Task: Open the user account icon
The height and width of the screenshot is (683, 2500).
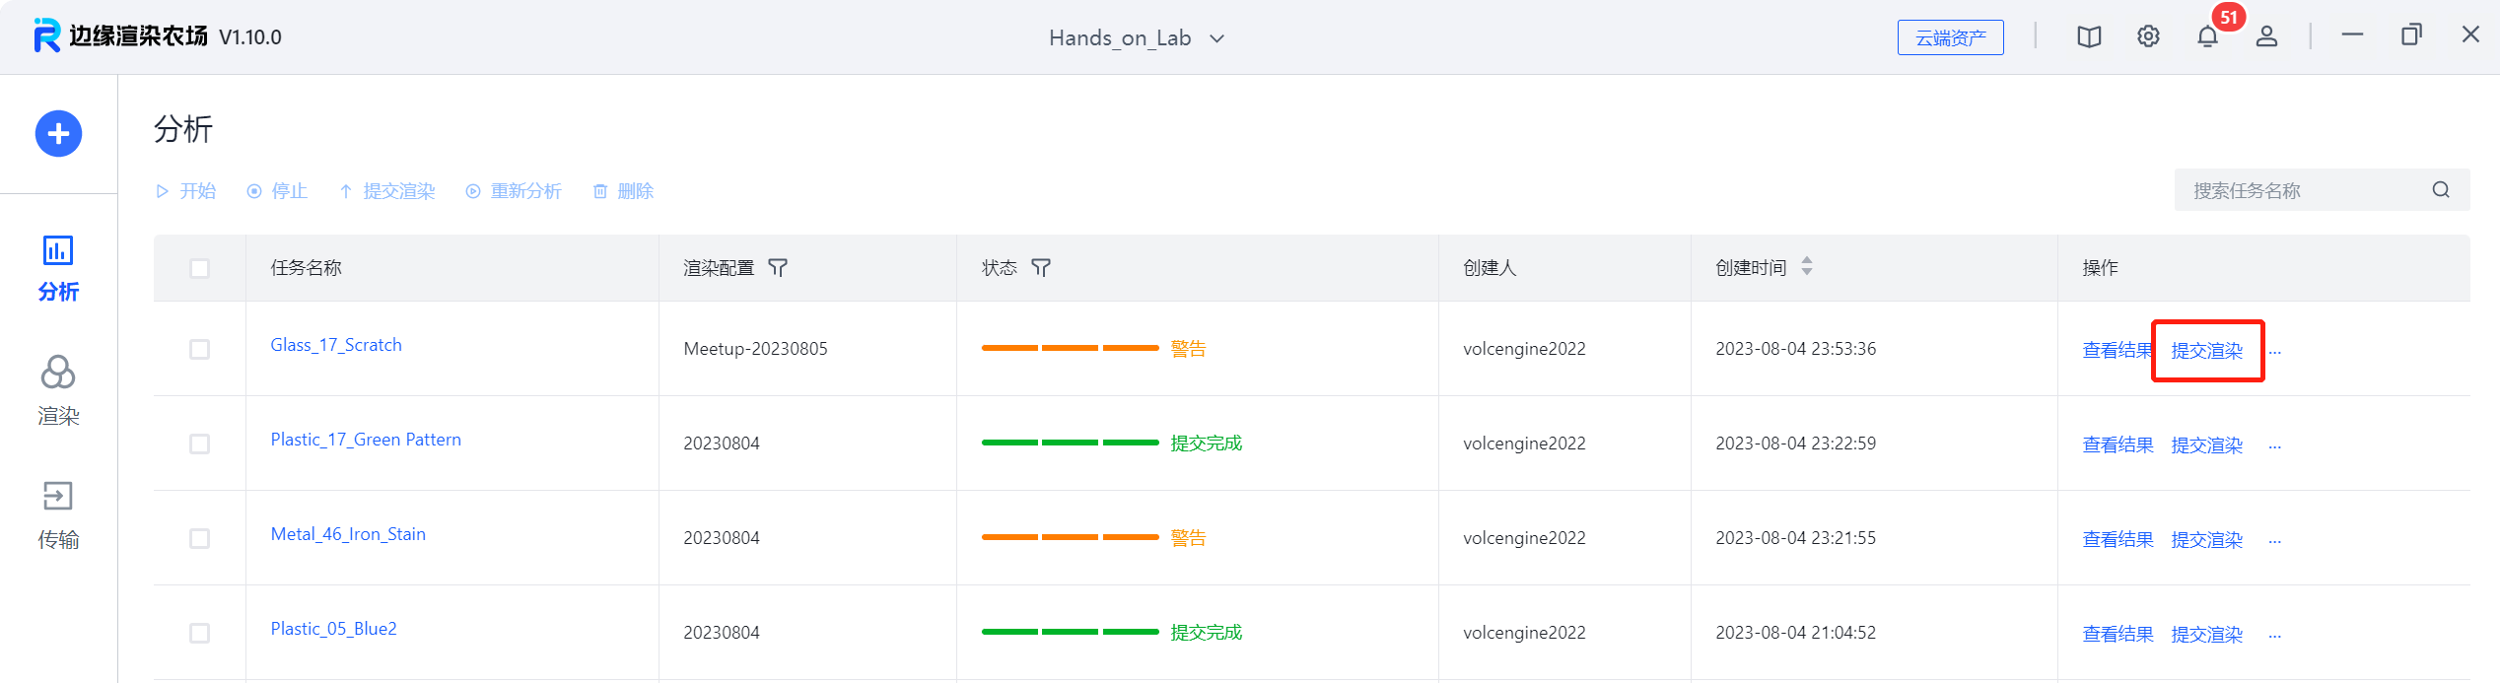Action: coord(2266,37)
